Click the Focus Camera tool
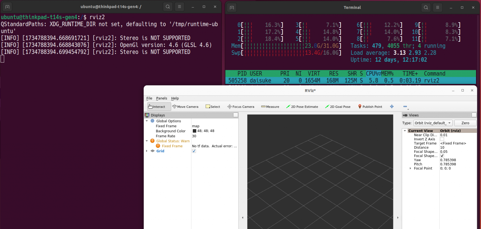Image resolution: width=481 pixels, height=229 pixels. [x=240, y=107]
